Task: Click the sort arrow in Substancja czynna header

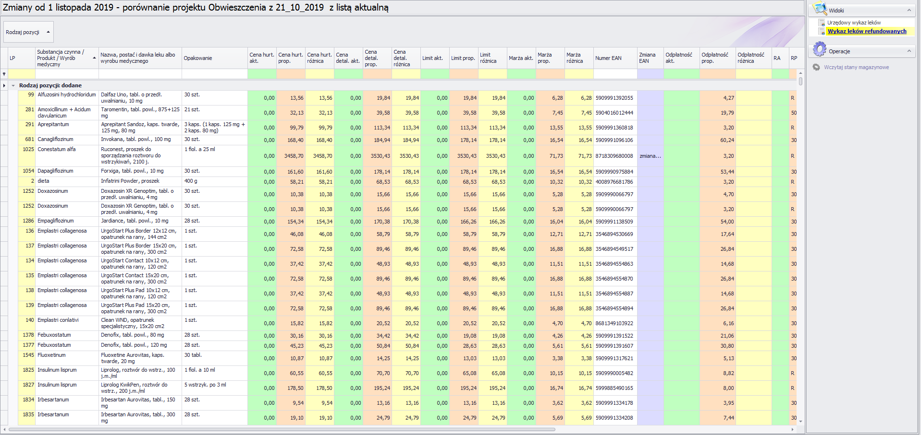Action: coord(94,58)
